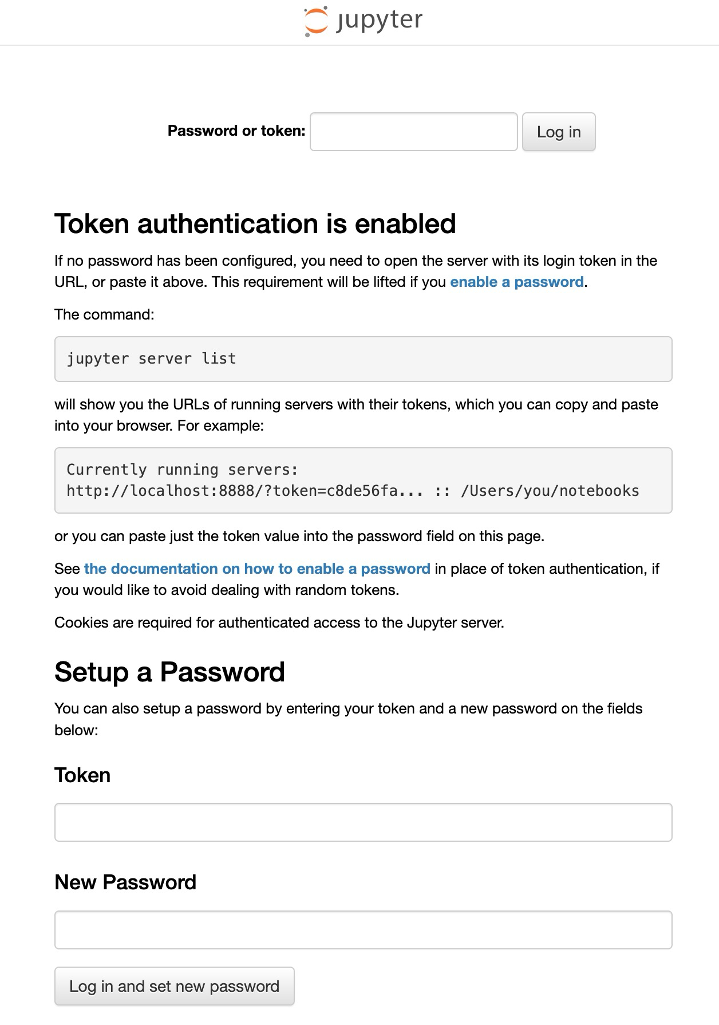The height and width of the screenshot is (1025, 719).
Task: Click the 'New Password' field label
Action: 125,882
